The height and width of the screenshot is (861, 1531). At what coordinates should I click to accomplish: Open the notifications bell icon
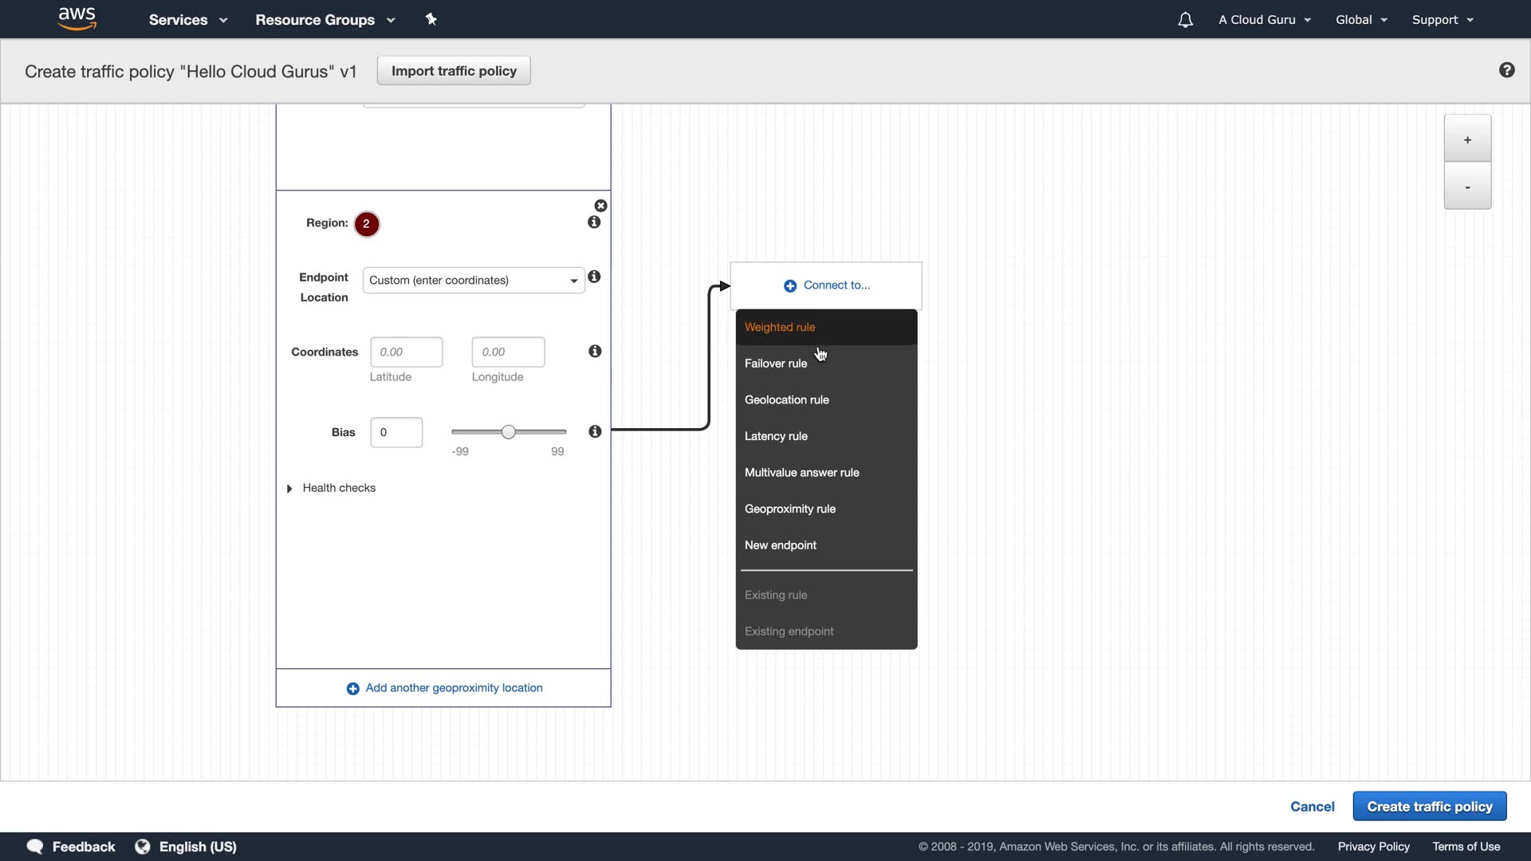click(1185, 20)
